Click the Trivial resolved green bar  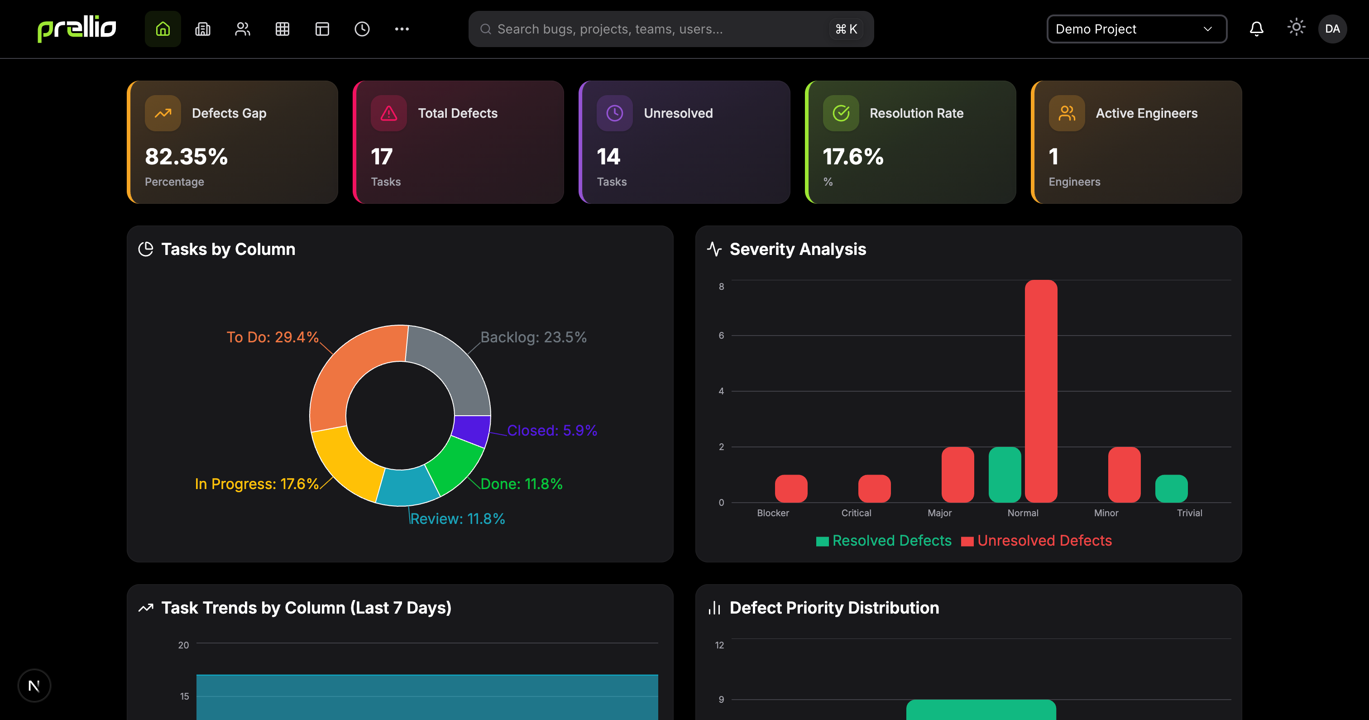pos(1171,488)
